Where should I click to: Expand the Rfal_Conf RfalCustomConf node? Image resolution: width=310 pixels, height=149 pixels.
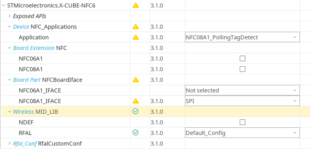click(9, 143)
